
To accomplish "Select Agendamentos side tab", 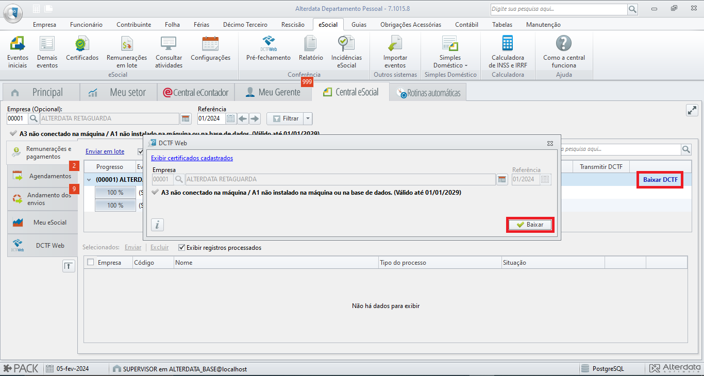I will pos(42,176).
